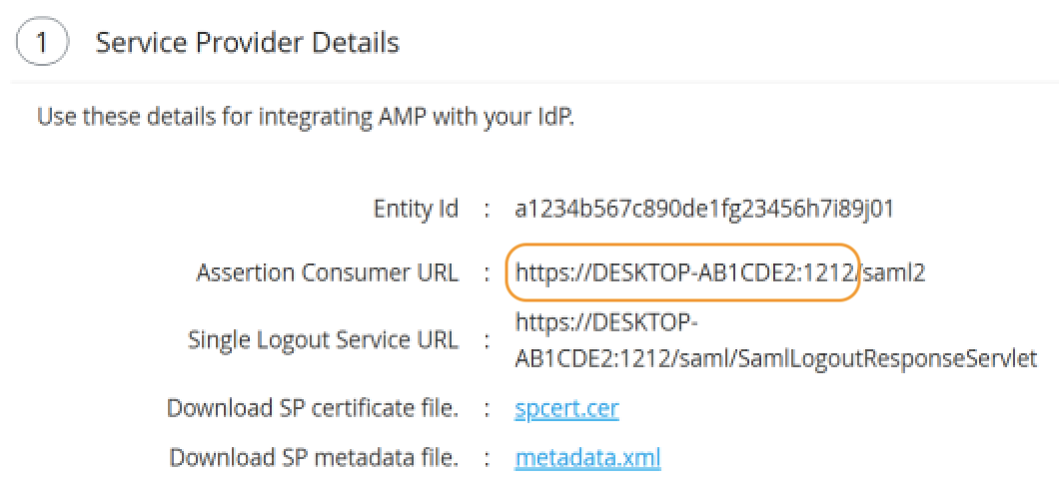Click the Entity Id value a1234b567c890de1fg23456h7i89j01
Image resolution: width=1059 pixels, height=495 pixels.
[704, 209]
